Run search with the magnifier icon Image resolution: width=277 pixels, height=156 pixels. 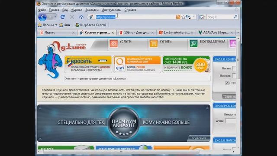[x=235, y=17]
